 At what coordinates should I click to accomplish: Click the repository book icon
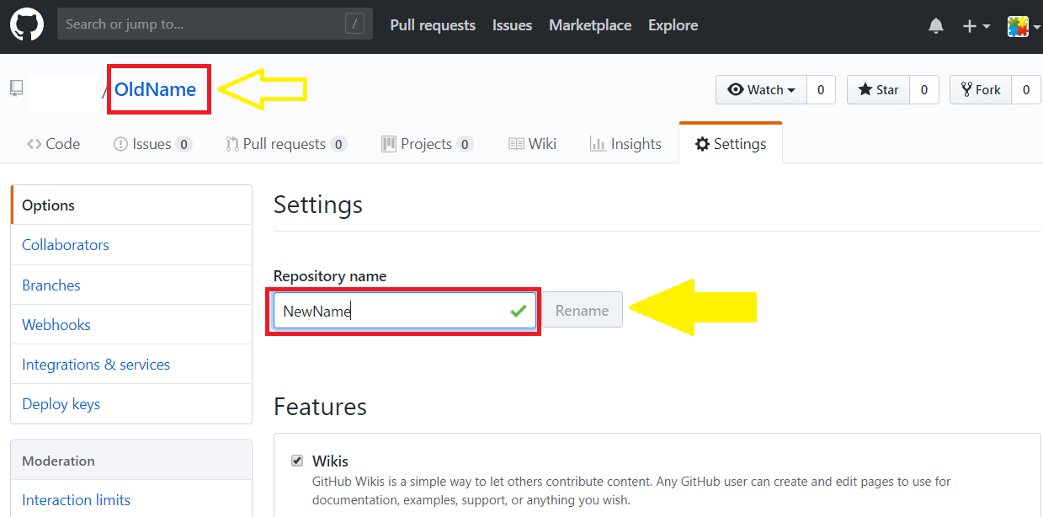[x=16, y=88]
